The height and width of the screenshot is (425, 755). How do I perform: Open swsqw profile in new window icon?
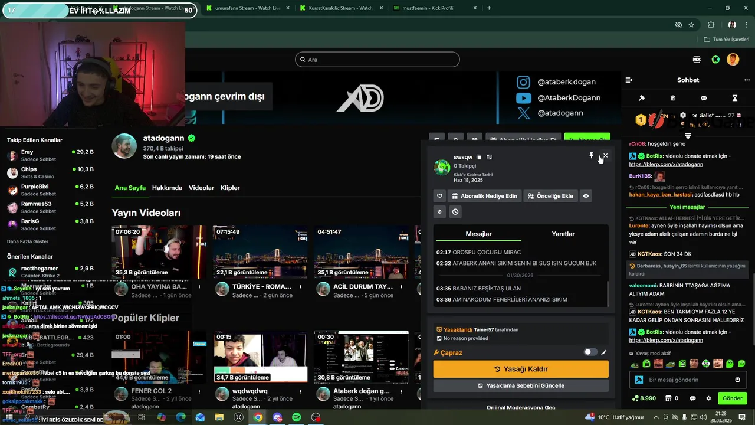[x=489, y=157]
